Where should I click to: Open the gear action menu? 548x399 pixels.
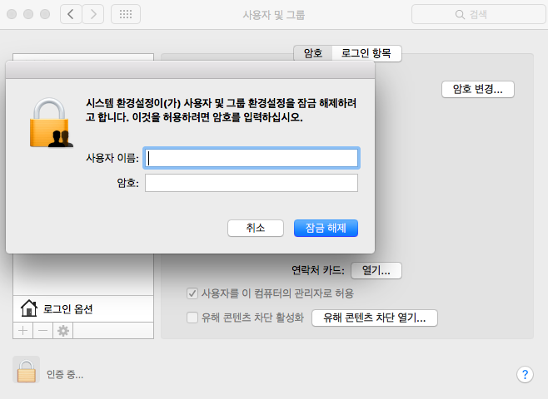coord(62,330)
